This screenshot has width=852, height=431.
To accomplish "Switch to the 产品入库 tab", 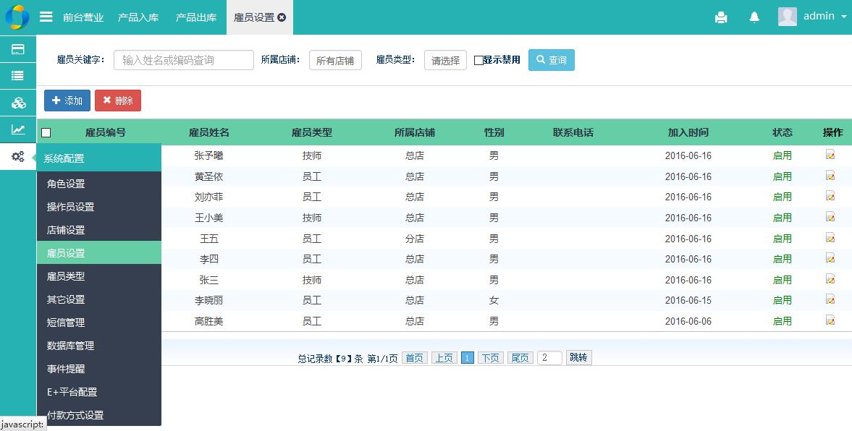I will (138, 17).
